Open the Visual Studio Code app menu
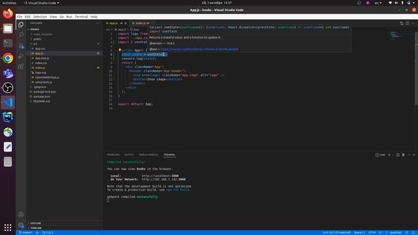The image size is (418, 235). [x=42, y=3]
